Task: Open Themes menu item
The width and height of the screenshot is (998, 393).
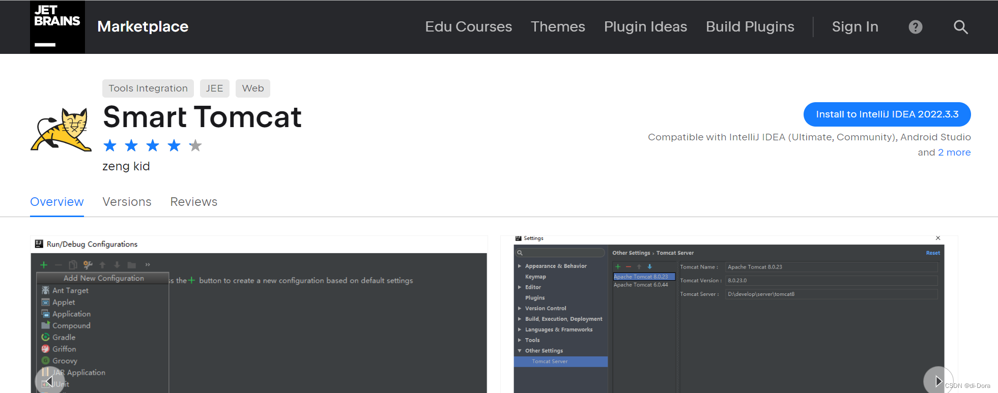Action: pyautogui.click(x=558, y=26)
